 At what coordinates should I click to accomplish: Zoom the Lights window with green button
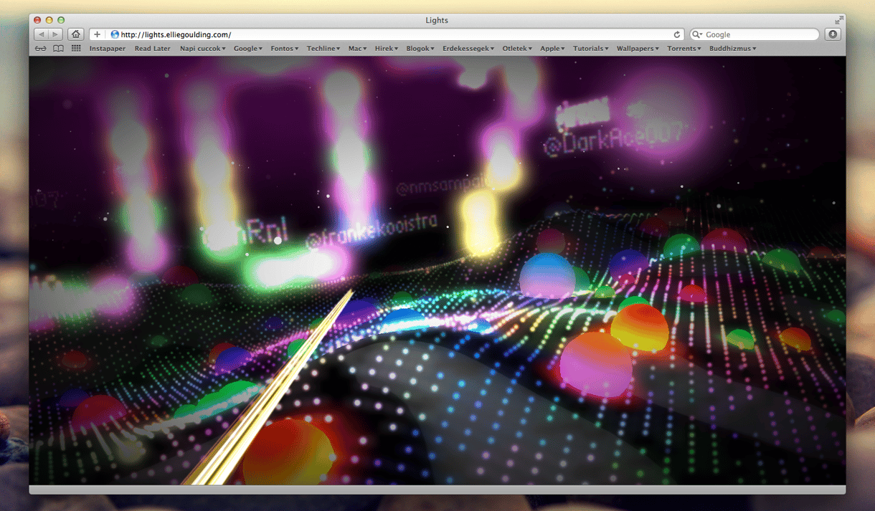pyautogui.click(x=61, y=20)
